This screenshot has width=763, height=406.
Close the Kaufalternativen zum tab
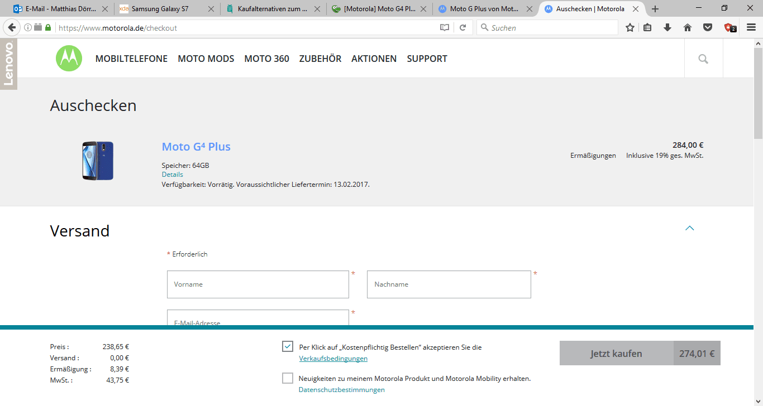click(x=317, y=9)
